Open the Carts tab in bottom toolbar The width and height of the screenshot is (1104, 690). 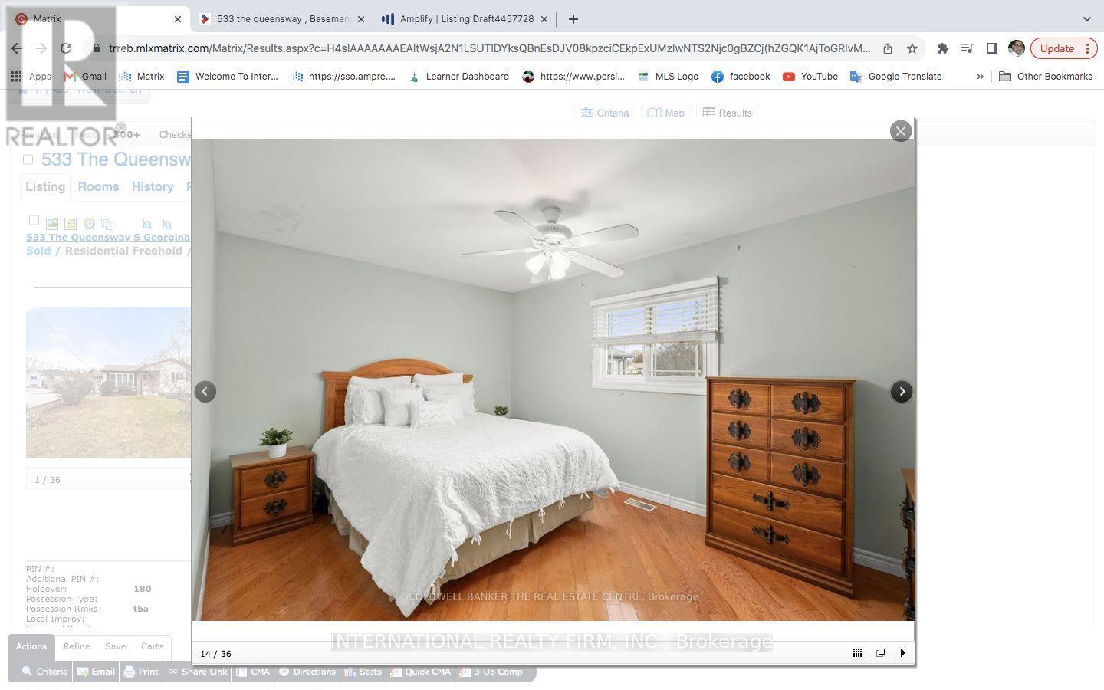152,646
